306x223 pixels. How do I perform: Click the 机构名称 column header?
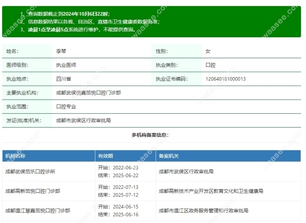click(x=15, y=156)
